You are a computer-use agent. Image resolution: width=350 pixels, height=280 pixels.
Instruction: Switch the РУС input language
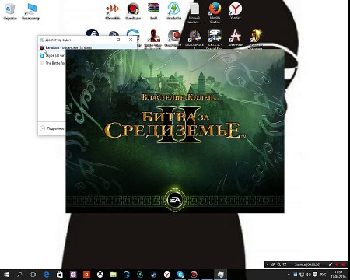[323, 275]
